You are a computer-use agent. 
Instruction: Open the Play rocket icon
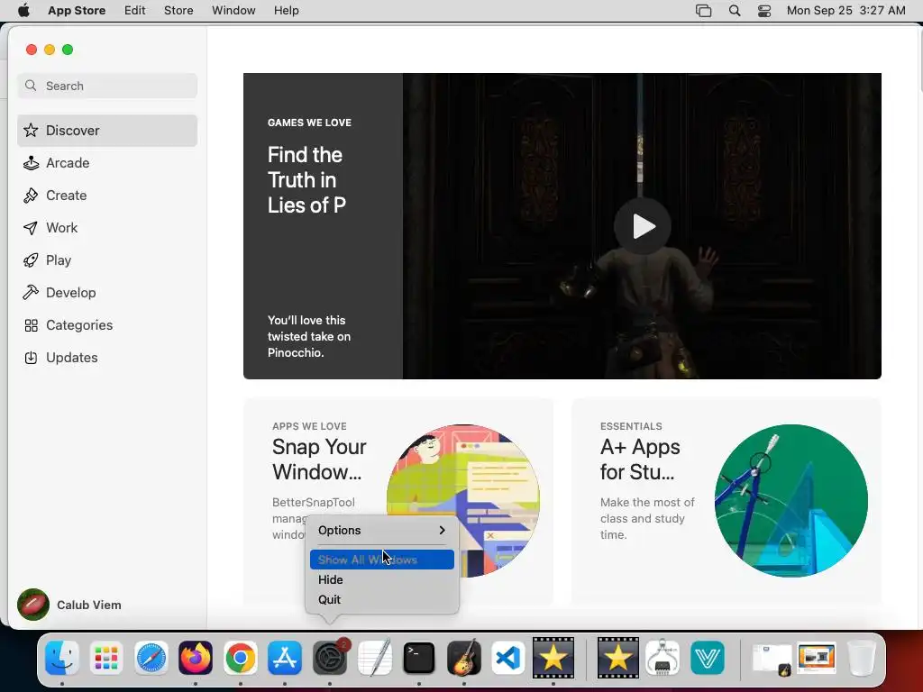(31, 260)
